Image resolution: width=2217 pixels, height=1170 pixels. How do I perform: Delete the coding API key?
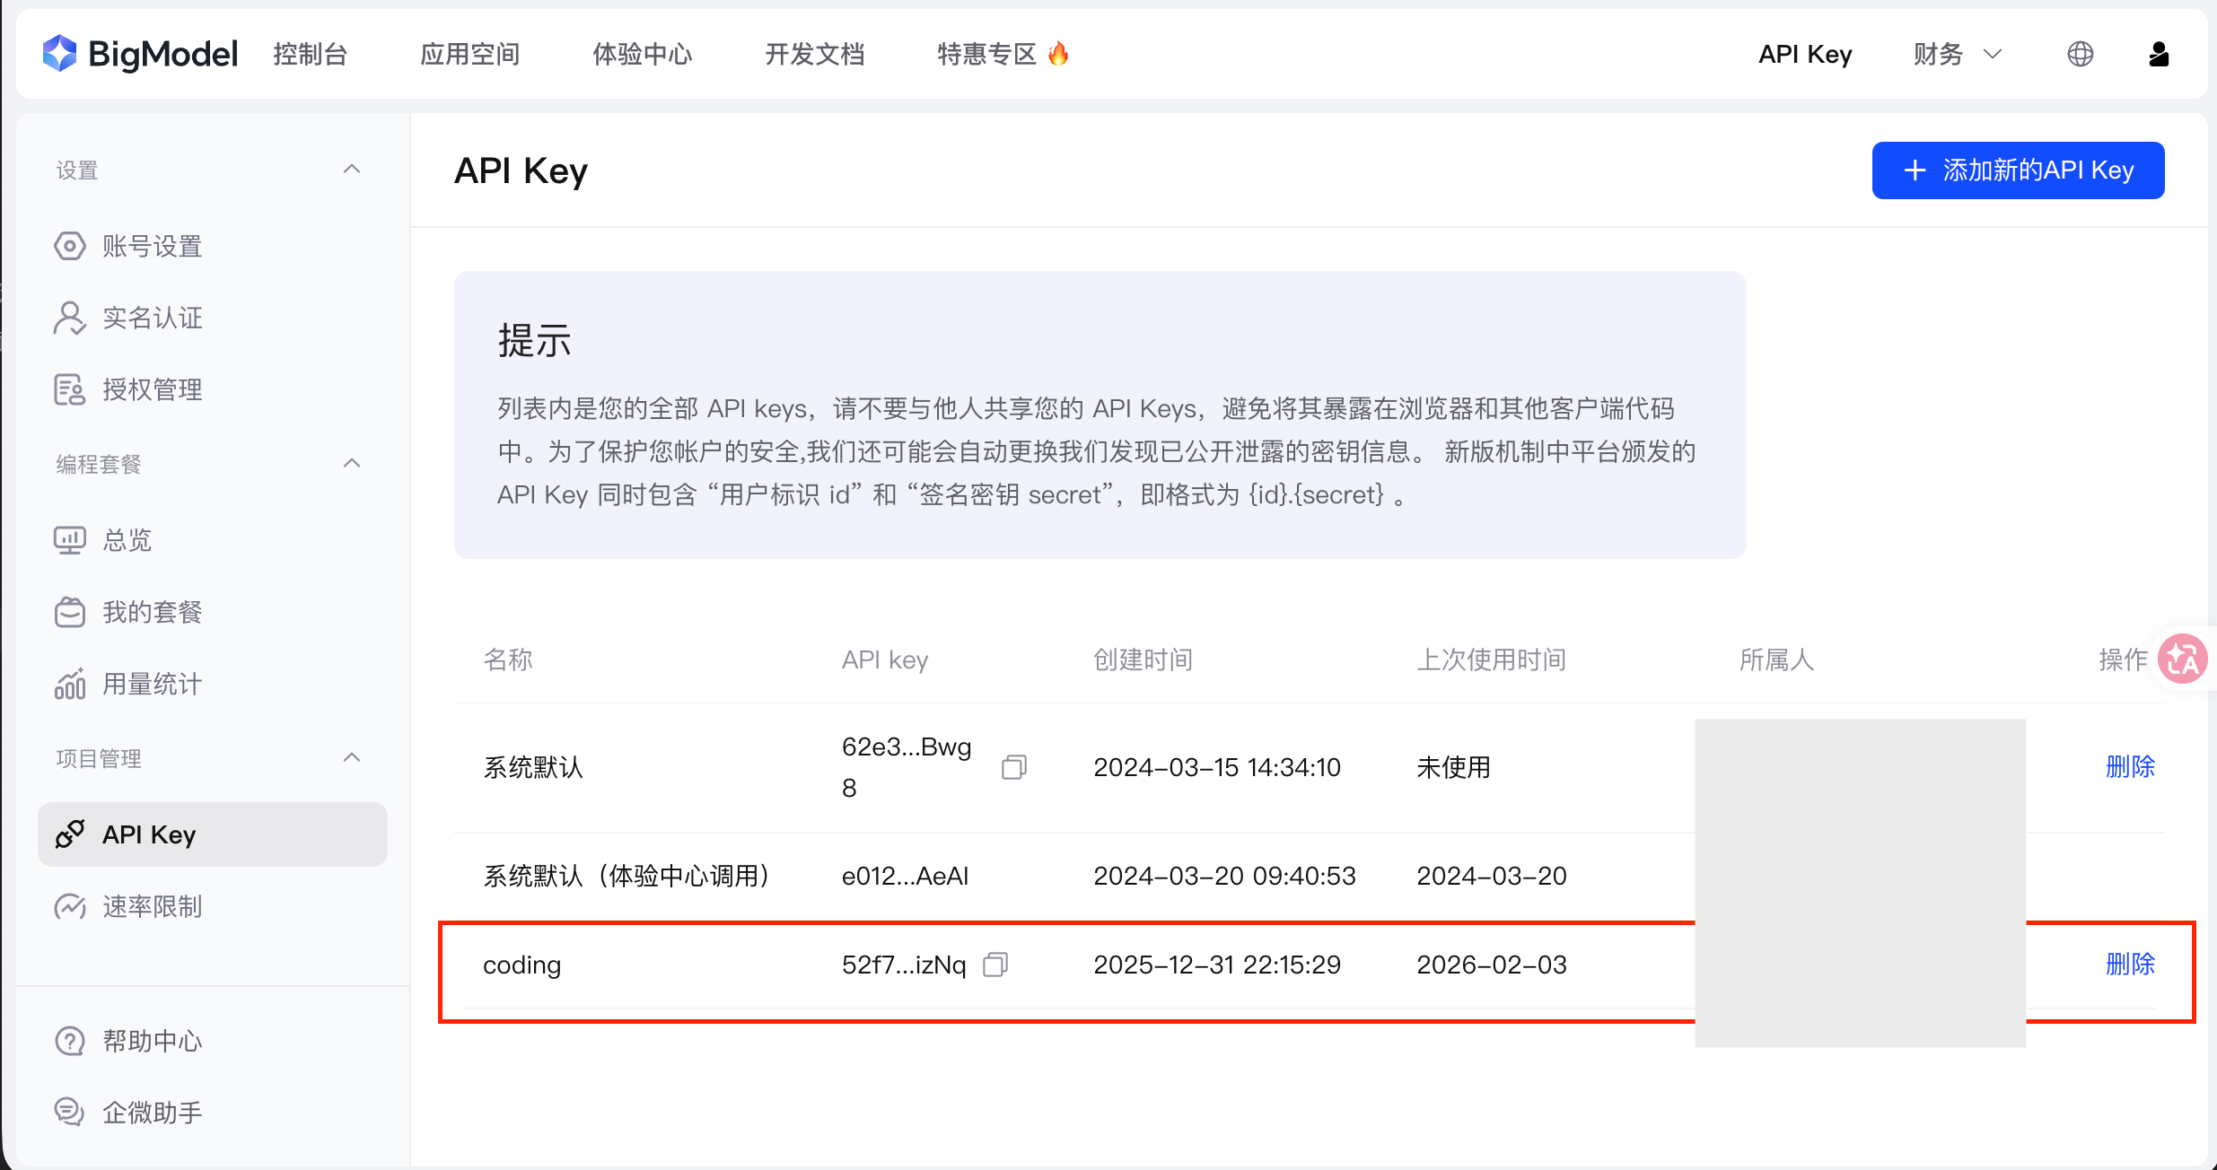point(2130,965)
